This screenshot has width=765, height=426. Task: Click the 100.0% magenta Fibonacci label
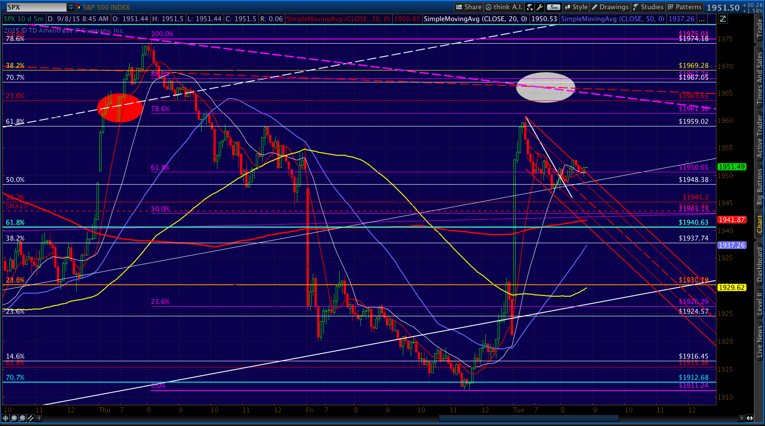(x=162, y=34)
